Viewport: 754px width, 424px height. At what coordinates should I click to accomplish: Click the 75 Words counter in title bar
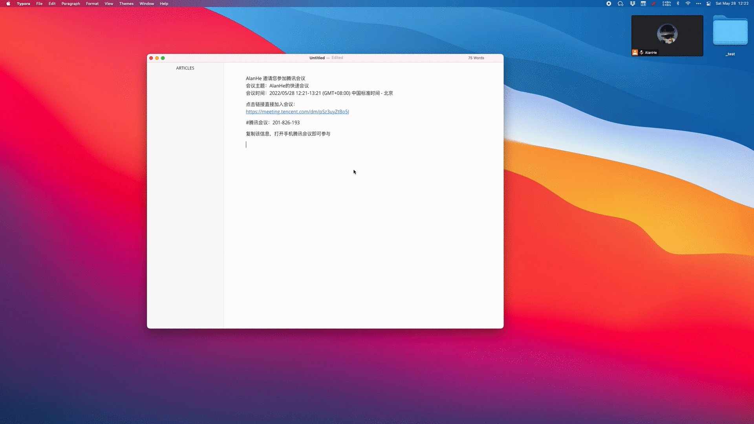coord(476,58)
